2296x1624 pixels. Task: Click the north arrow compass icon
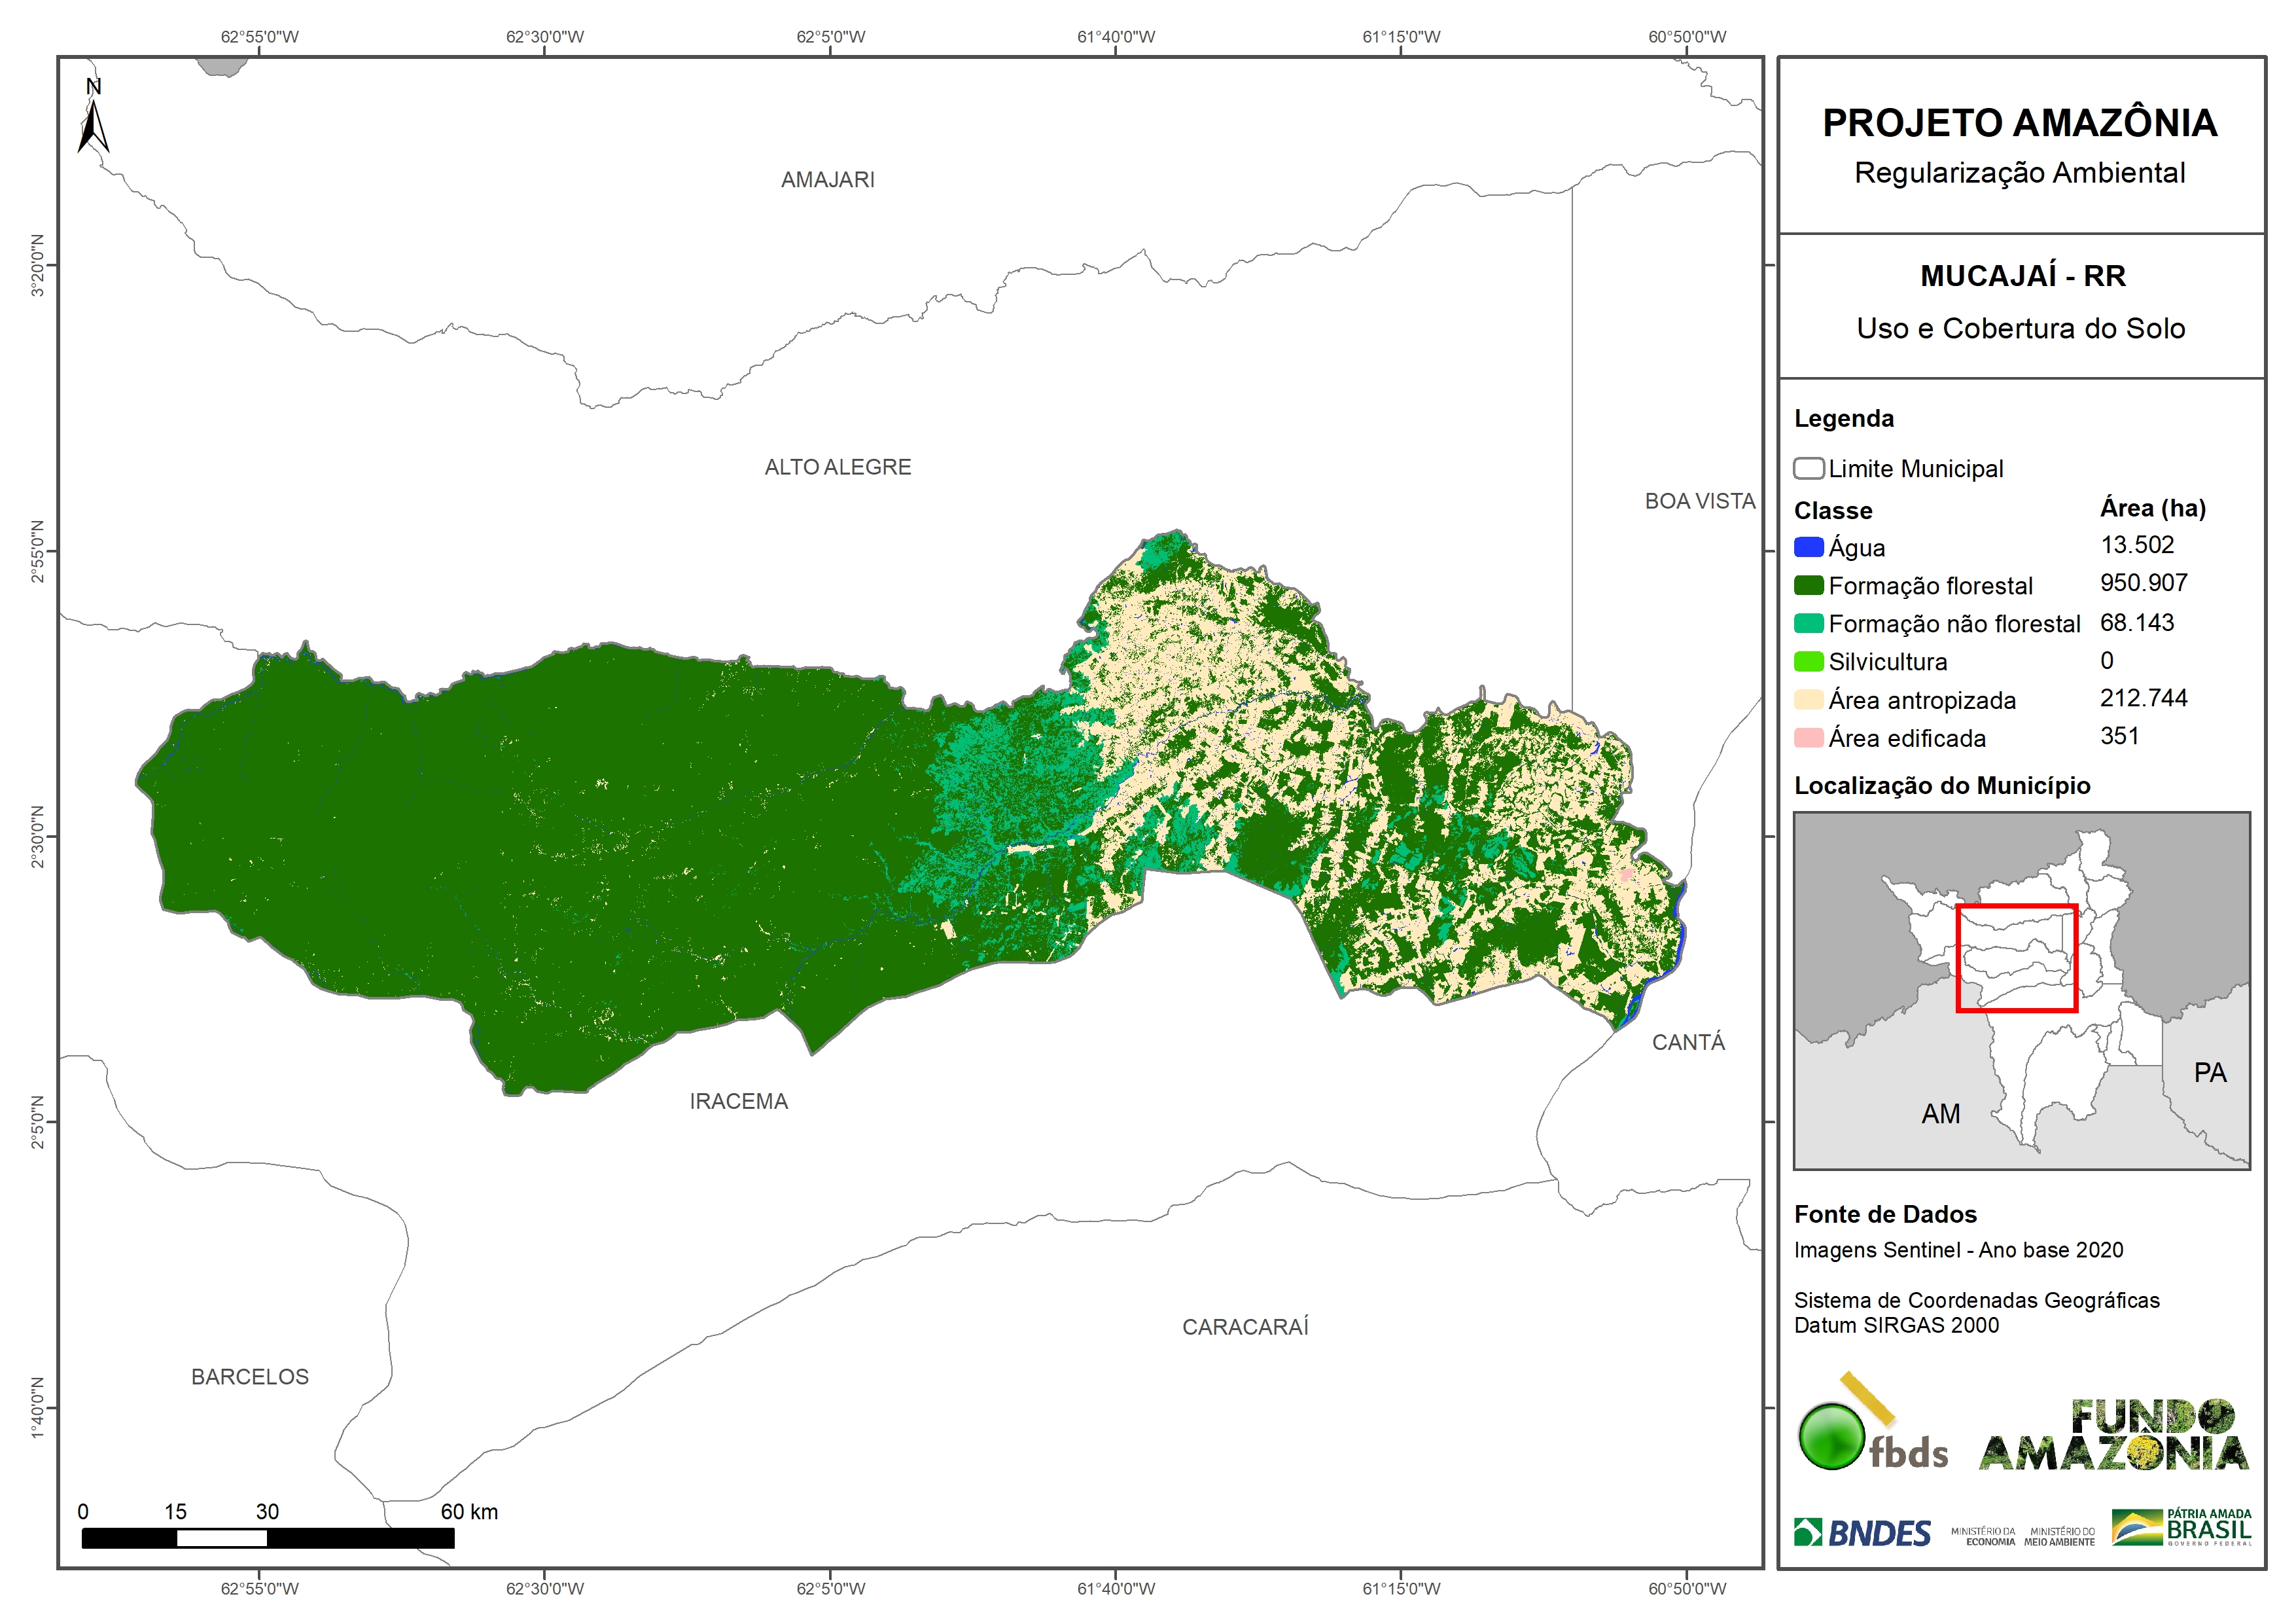coord(93,119)
